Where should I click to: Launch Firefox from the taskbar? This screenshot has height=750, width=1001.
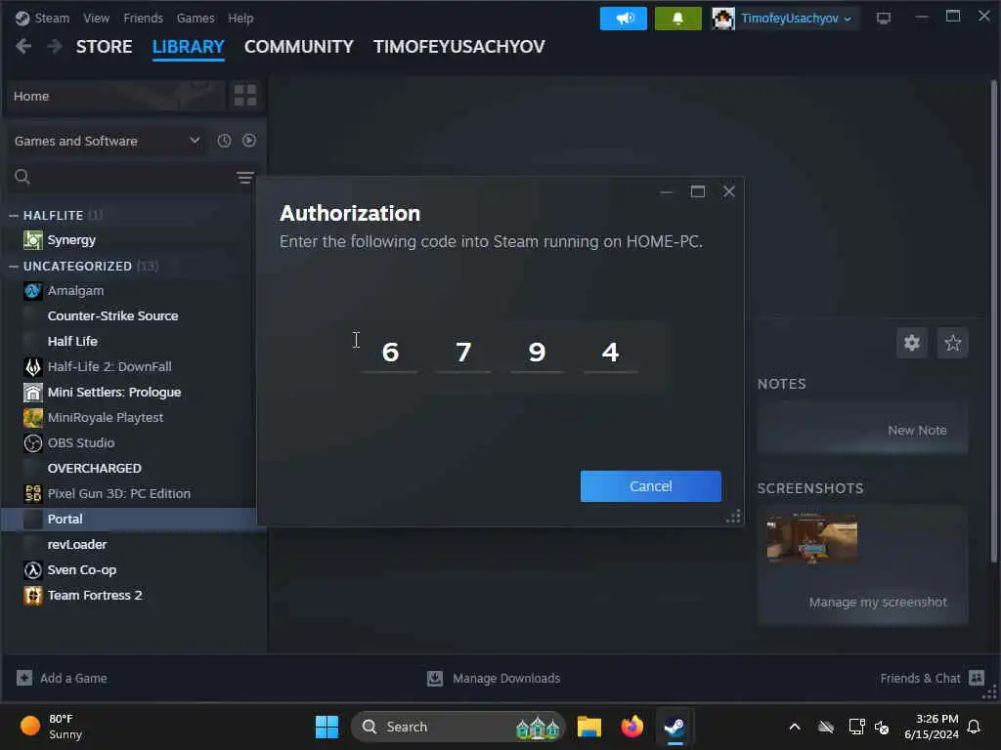click(632, 727)
